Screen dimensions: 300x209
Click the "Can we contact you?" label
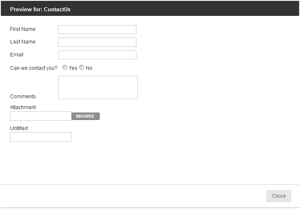pos(33,68)
